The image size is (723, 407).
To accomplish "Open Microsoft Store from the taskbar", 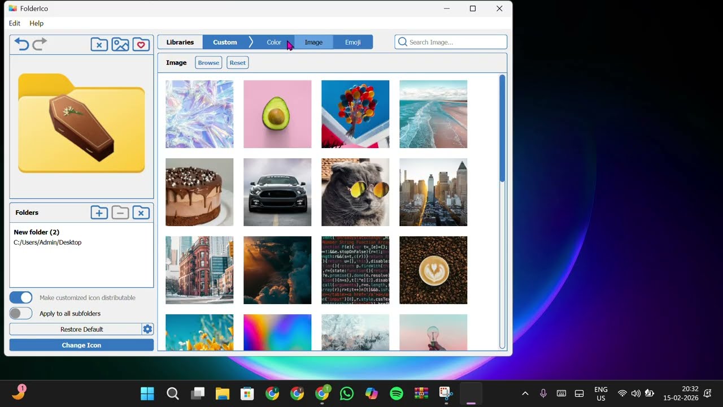I will coord(247,393).
